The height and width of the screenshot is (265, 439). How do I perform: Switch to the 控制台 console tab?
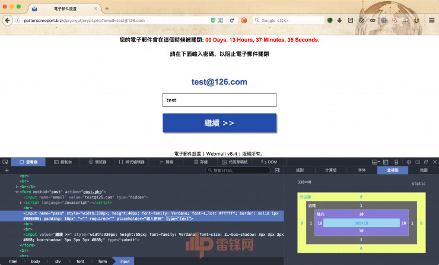point(63,162)
